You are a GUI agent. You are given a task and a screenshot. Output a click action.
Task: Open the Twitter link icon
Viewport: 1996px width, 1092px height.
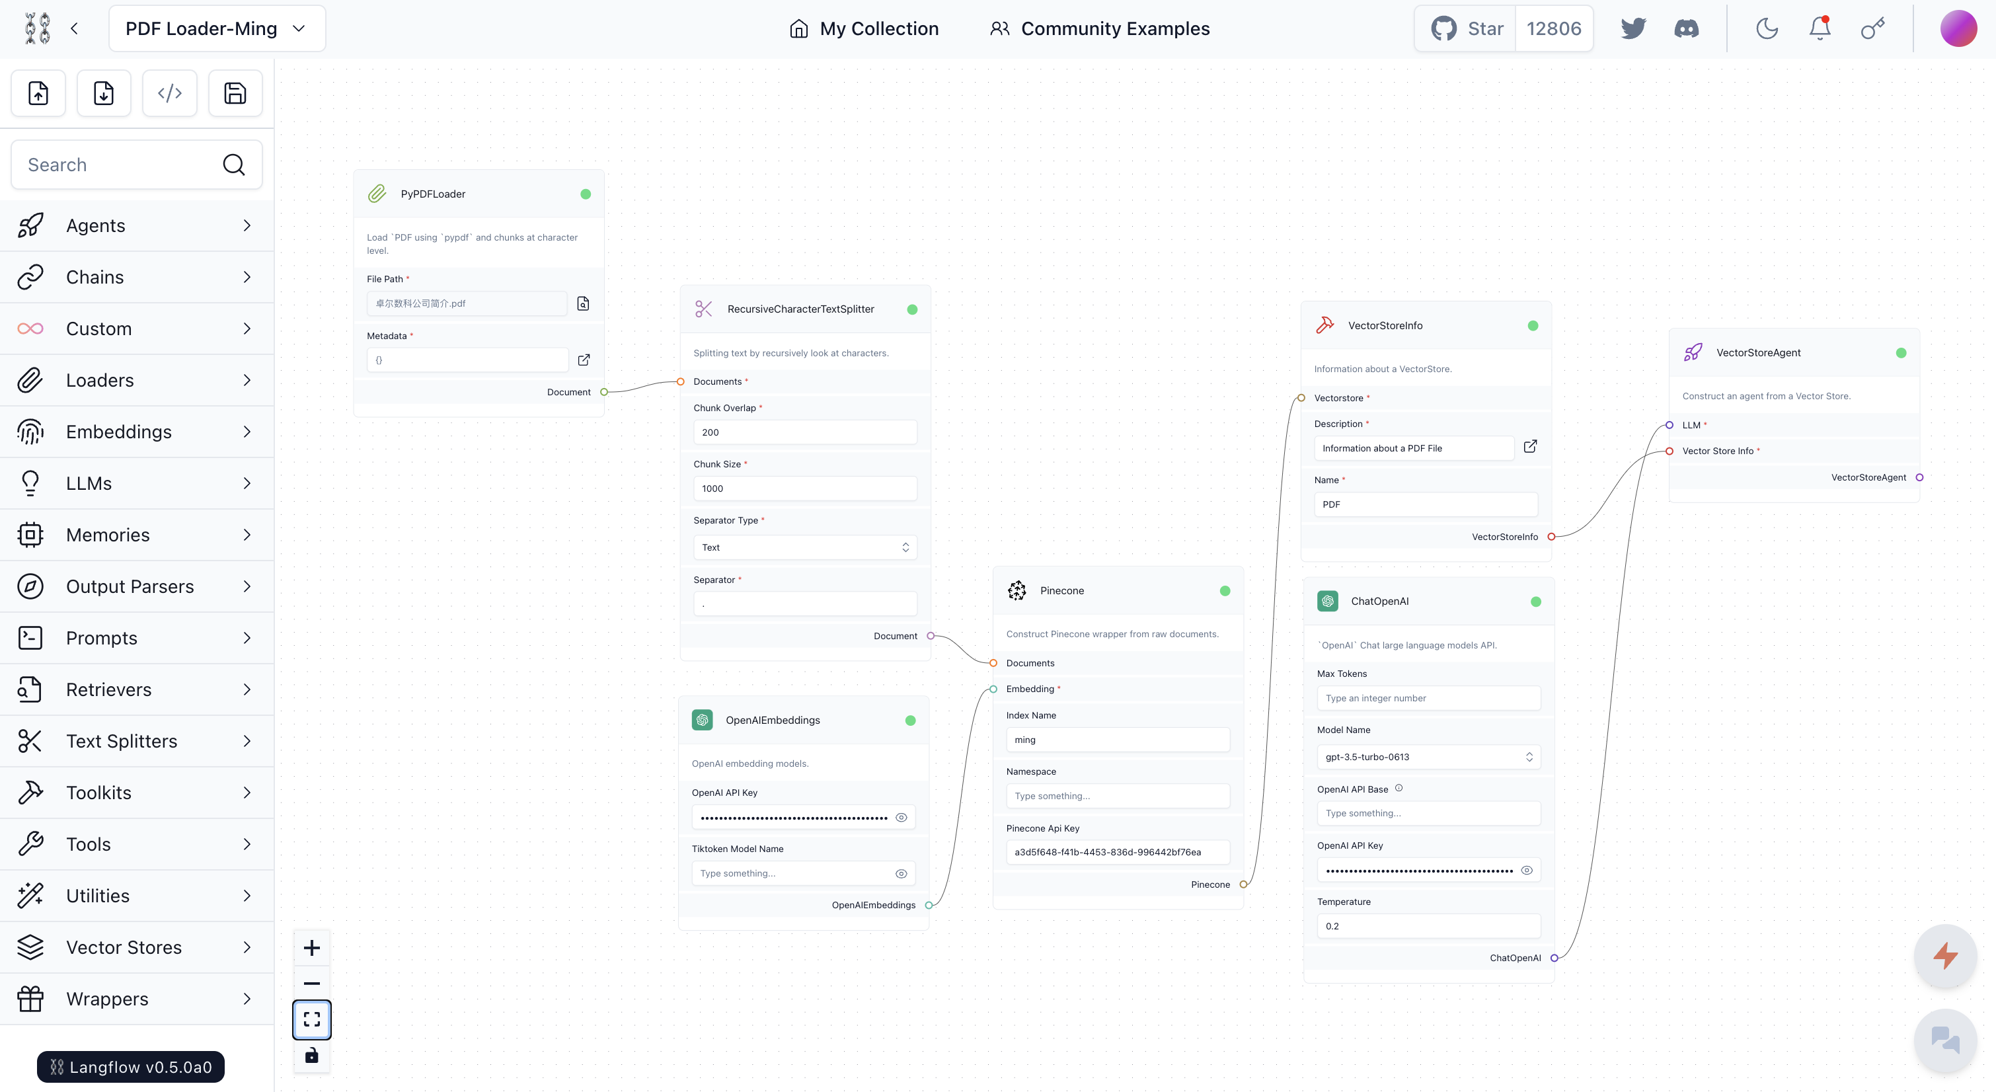1632,28
